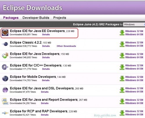Screen dimensions: 145x118
Task: View Details for Eclipse Classic 4.2.2
Action: tap(46, 46)
